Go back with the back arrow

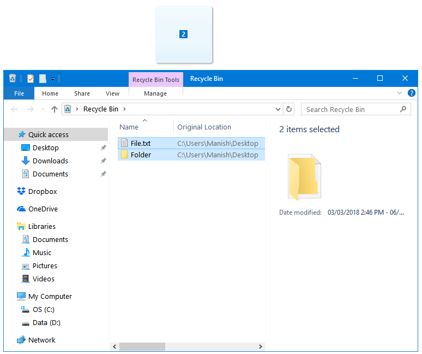coord(14,109)
